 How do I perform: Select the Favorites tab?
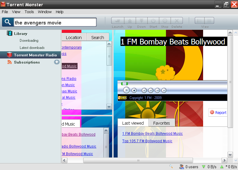pos(162,123)
